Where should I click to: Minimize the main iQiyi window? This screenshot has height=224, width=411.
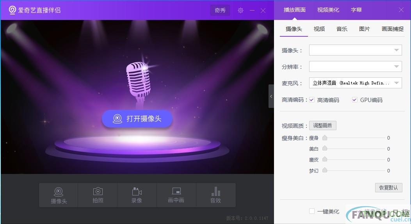click(x=252, y=11)
